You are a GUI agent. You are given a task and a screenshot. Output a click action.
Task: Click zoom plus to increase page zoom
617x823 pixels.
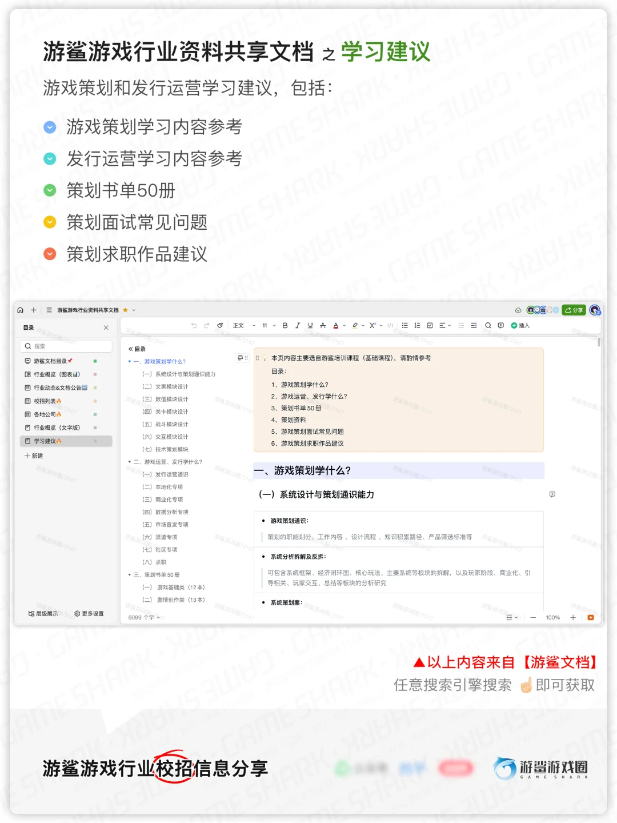pos(572,617)
